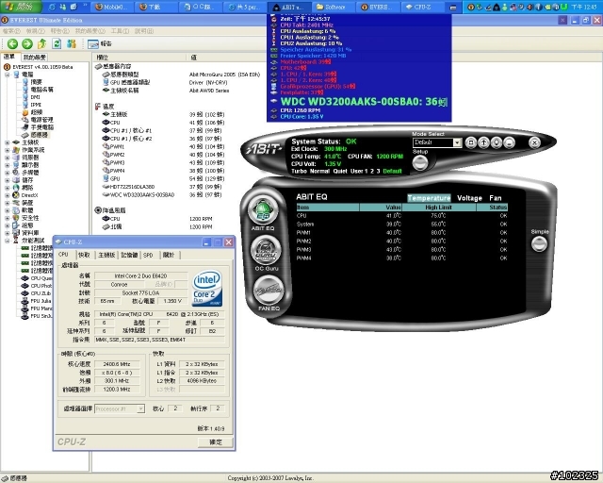Open the ABIT EQ round icon
603x483 pixels.
pos(263,210)
